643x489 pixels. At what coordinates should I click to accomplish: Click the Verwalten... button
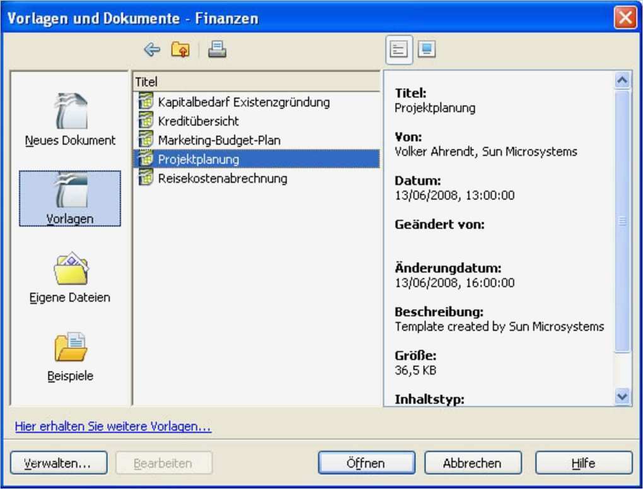tap(59, 463)
